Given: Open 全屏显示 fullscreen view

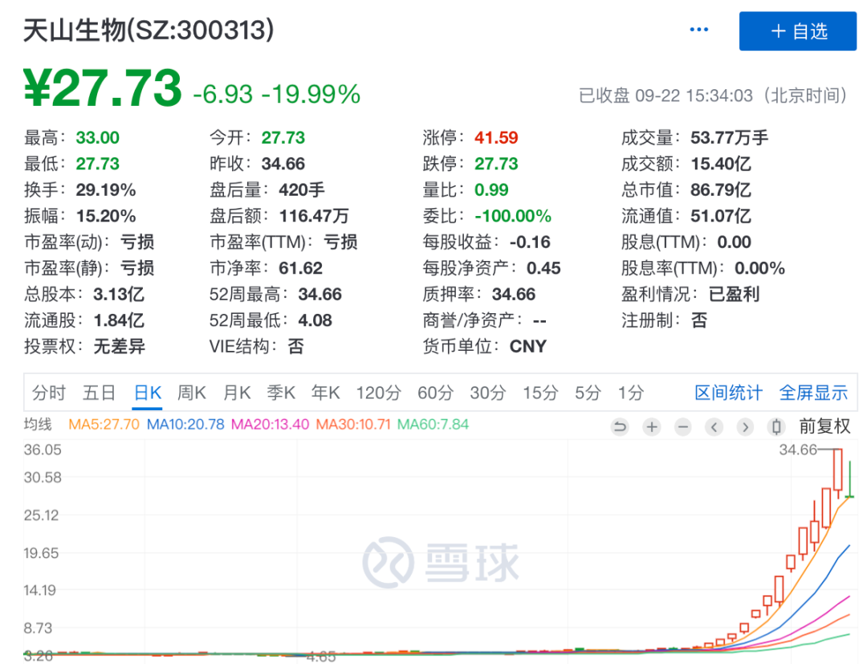Looking at the screenshot, I should tap(813, 393).
